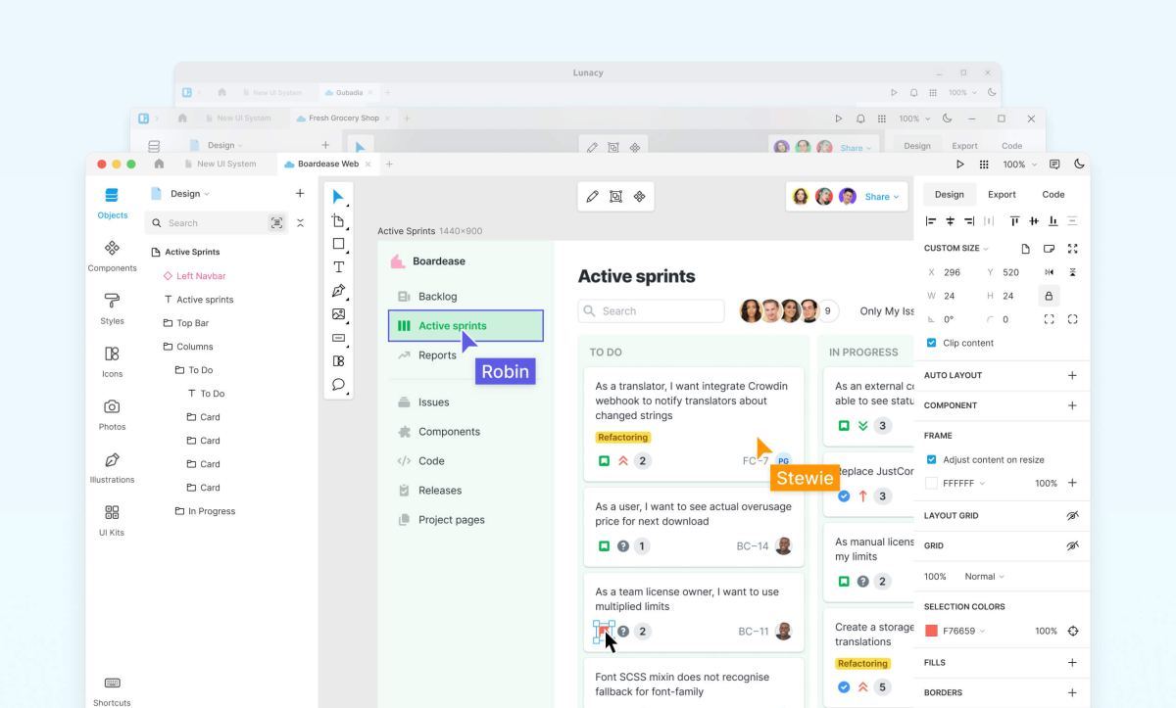Open the Styles panel
1176x708 pixels.
(112, 308)
